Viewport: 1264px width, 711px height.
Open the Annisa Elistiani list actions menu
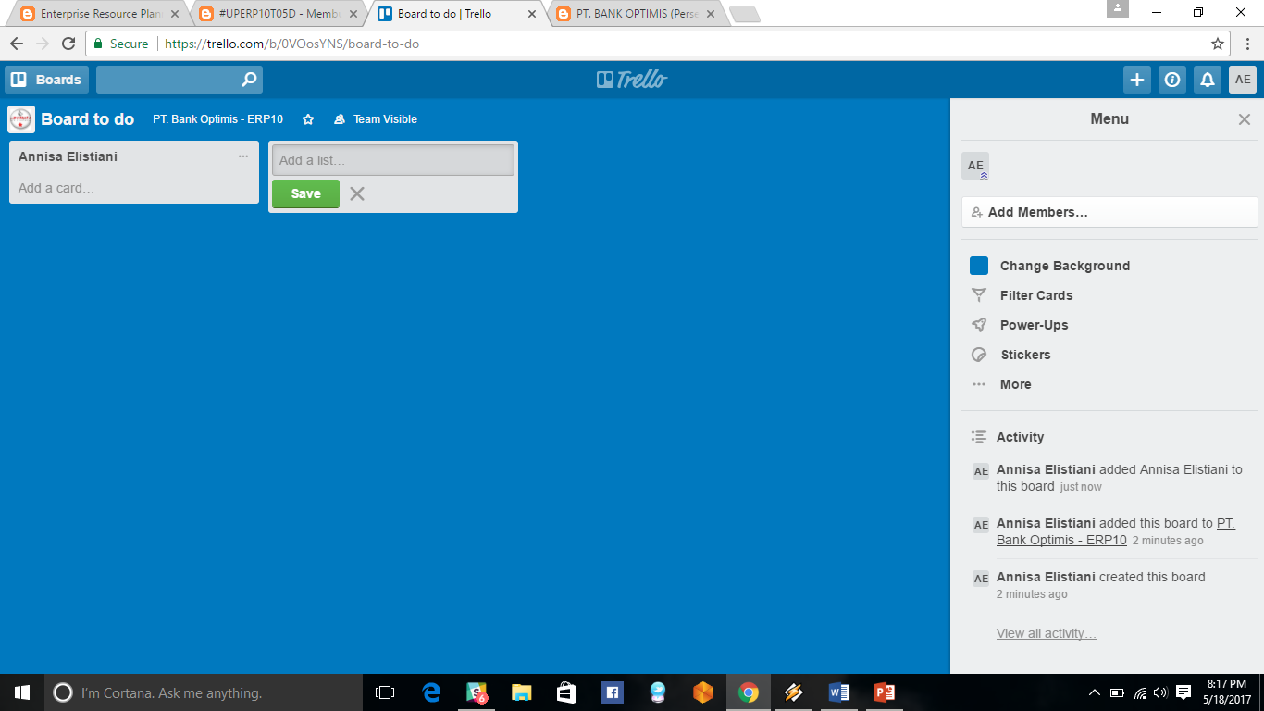(243, 156)
